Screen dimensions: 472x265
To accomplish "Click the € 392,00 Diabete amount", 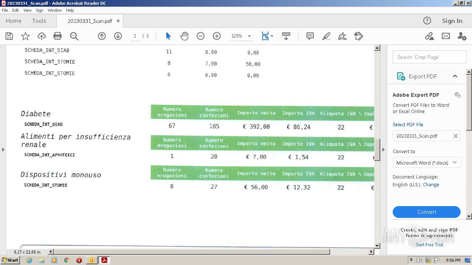I will [256, 127].
